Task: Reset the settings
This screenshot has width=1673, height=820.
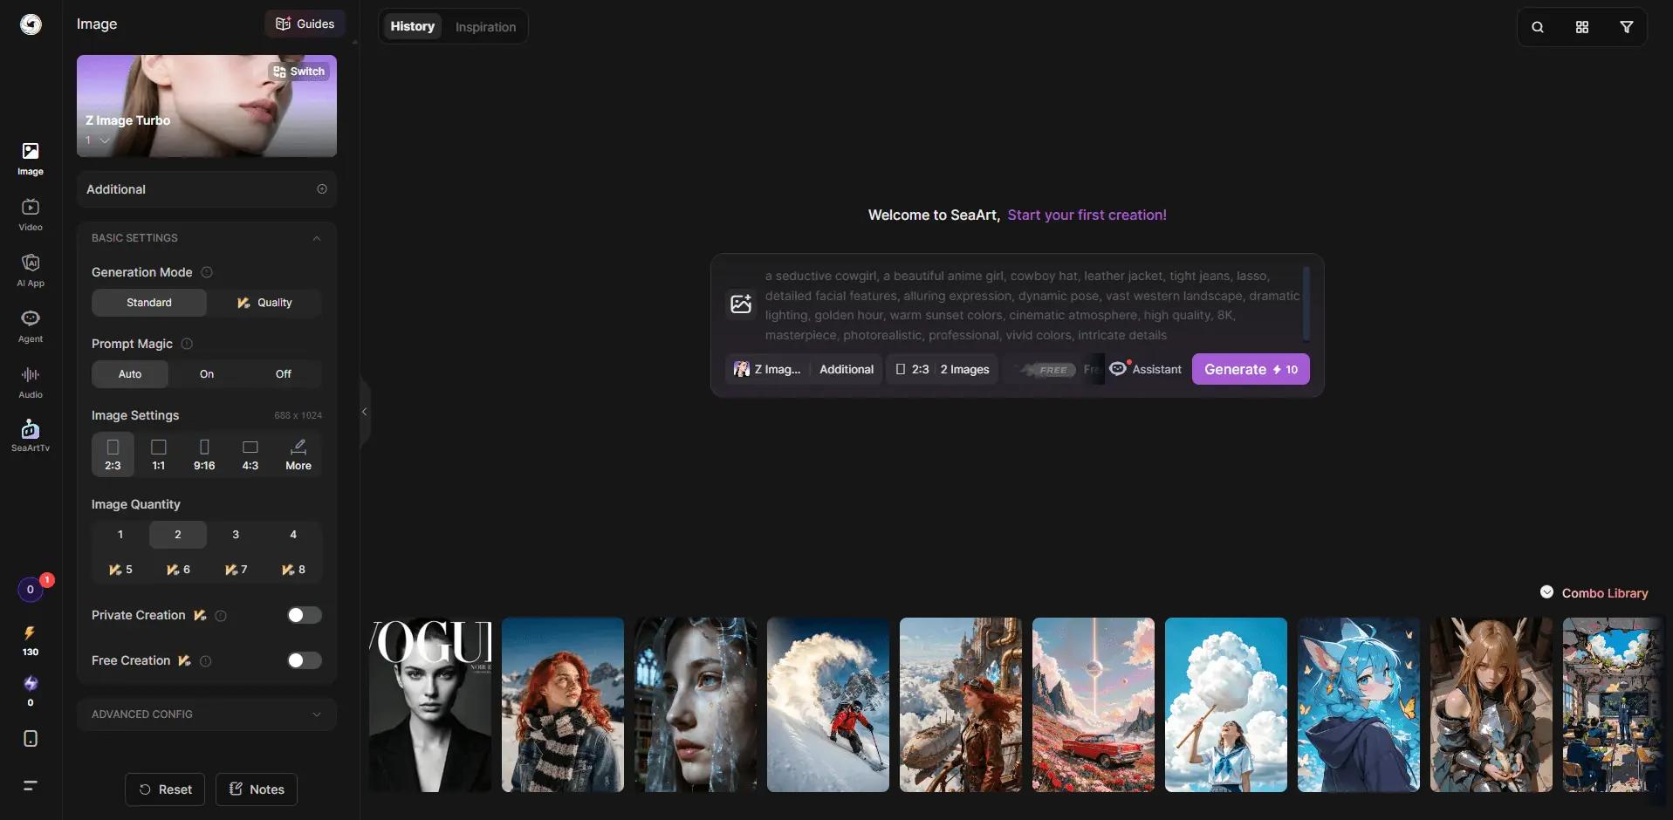Action: point(165,789)
